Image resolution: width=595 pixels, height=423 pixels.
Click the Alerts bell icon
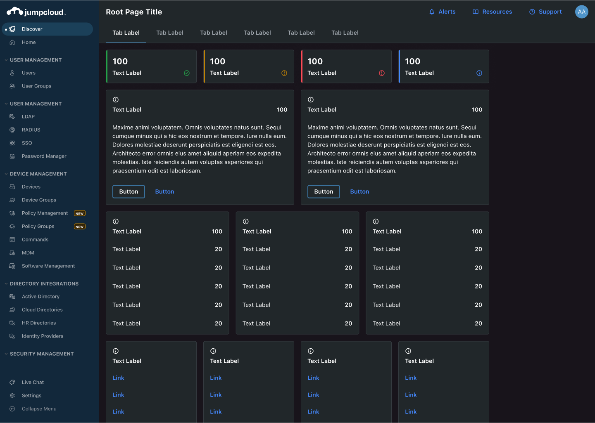click(432, 12)
